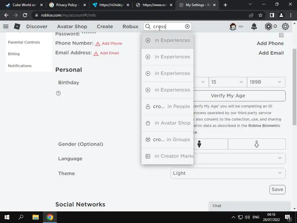Screen dimensions: 297x223
Task: Clear the search field with X icon
Action: [x=187, y=26]
